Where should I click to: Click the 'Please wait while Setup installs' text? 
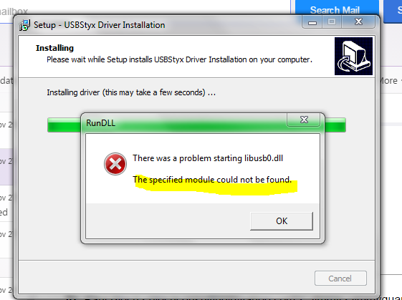click(x=179, y=59)
